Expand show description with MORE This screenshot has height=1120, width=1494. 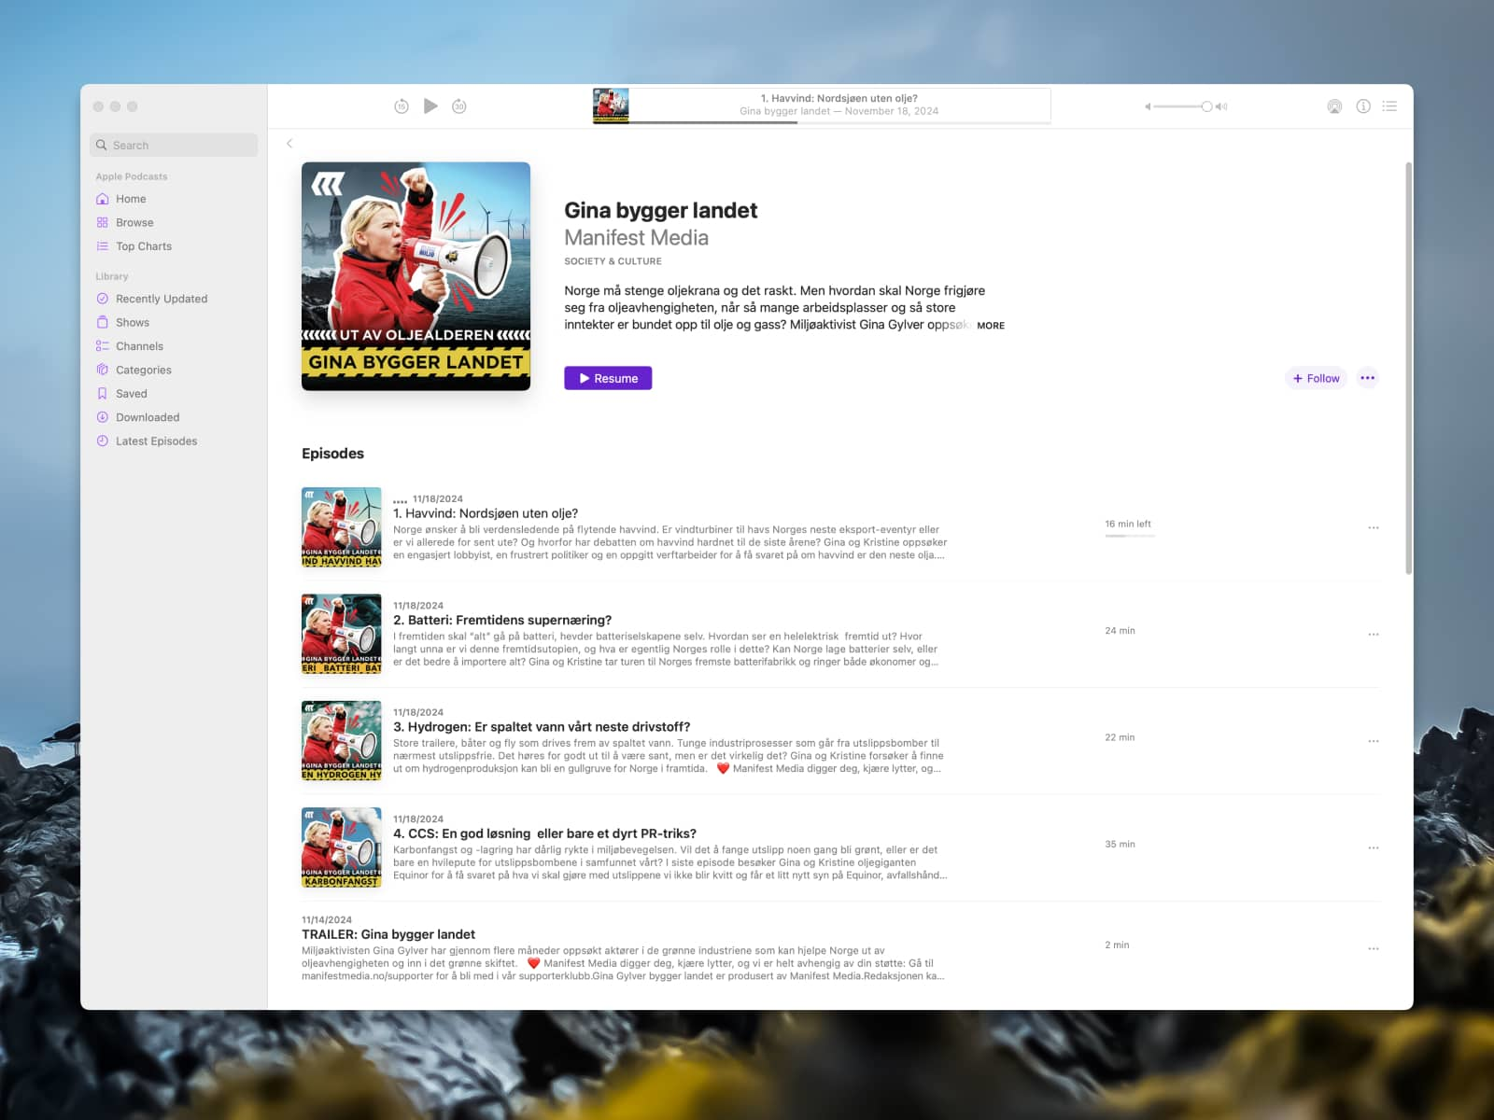coord(991,326)
